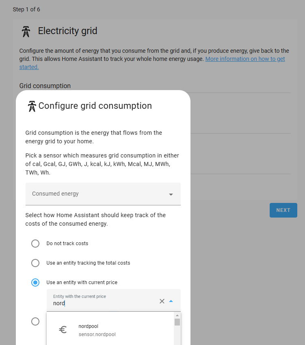Click inside the Entity with current price field
This screenshot has width=305, height=345.
pos(102,303)
